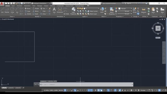Click Make Current layer button
The height and width of the screenshot is (94, 167).
[x=92, y=11]
